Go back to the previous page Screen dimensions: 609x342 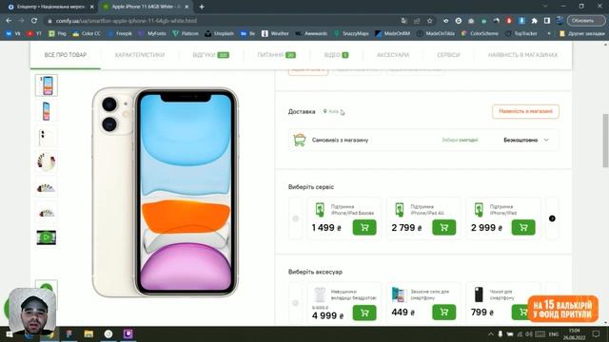(x=9, y=21)
